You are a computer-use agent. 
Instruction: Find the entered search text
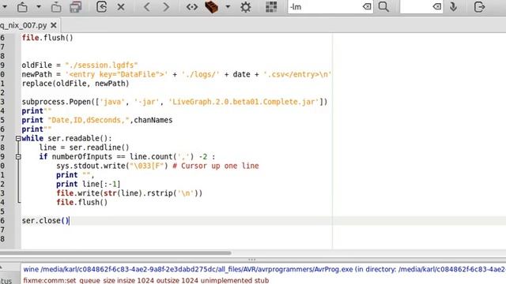click(383, 7)
